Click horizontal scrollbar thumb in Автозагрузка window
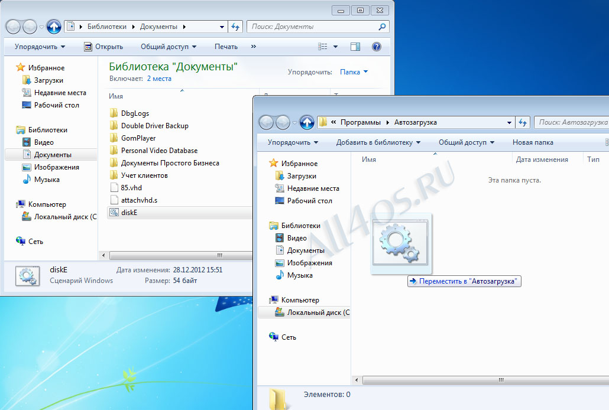Viewport: 609px width, 410px height. 486,380
